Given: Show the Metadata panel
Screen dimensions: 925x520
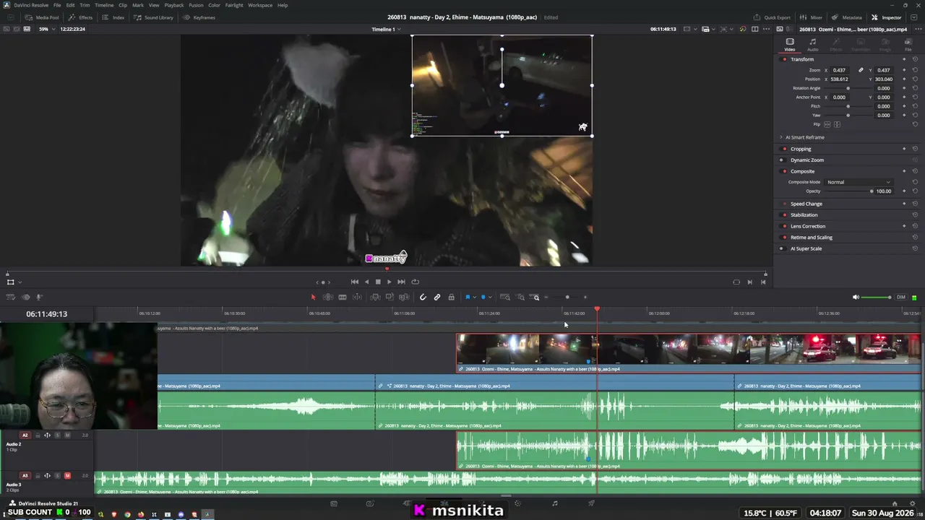Looking at the screenshot, I should coord(848,17).
